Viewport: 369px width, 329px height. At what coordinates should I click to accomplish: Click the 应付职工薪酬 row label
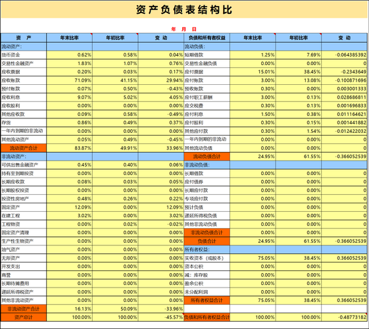tap(207, 97)
